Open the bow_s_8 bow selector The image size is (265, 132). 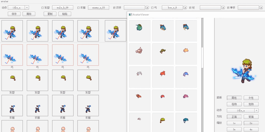click(x=172, y=8)
